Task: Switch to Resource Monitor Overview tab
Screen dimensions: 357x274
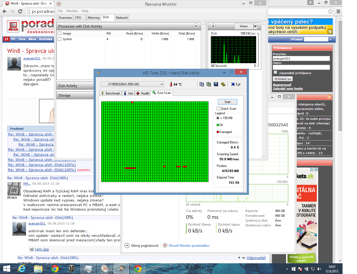Action: (65, 18)
